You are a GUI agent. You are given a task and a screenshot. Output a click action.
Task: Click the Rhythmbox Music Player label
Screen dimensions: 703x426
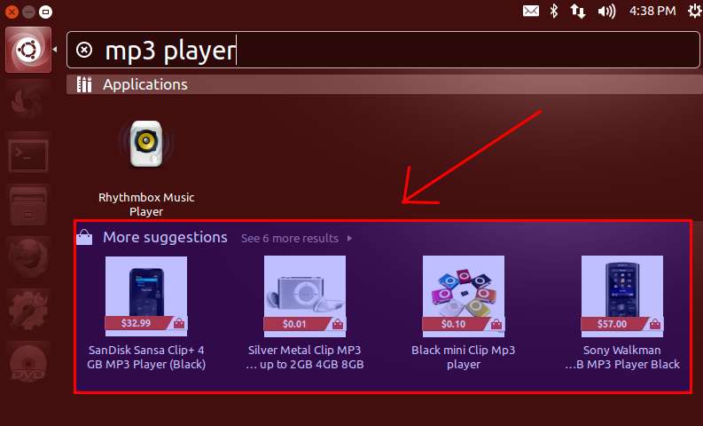pyautogui.click(x=146, y=204)
